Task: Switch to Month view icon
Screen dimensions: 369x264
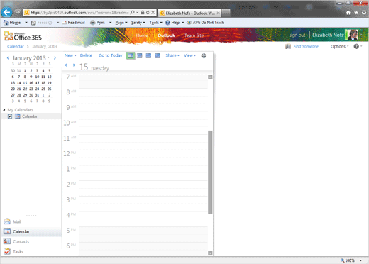Action: [x=158, y=55]
